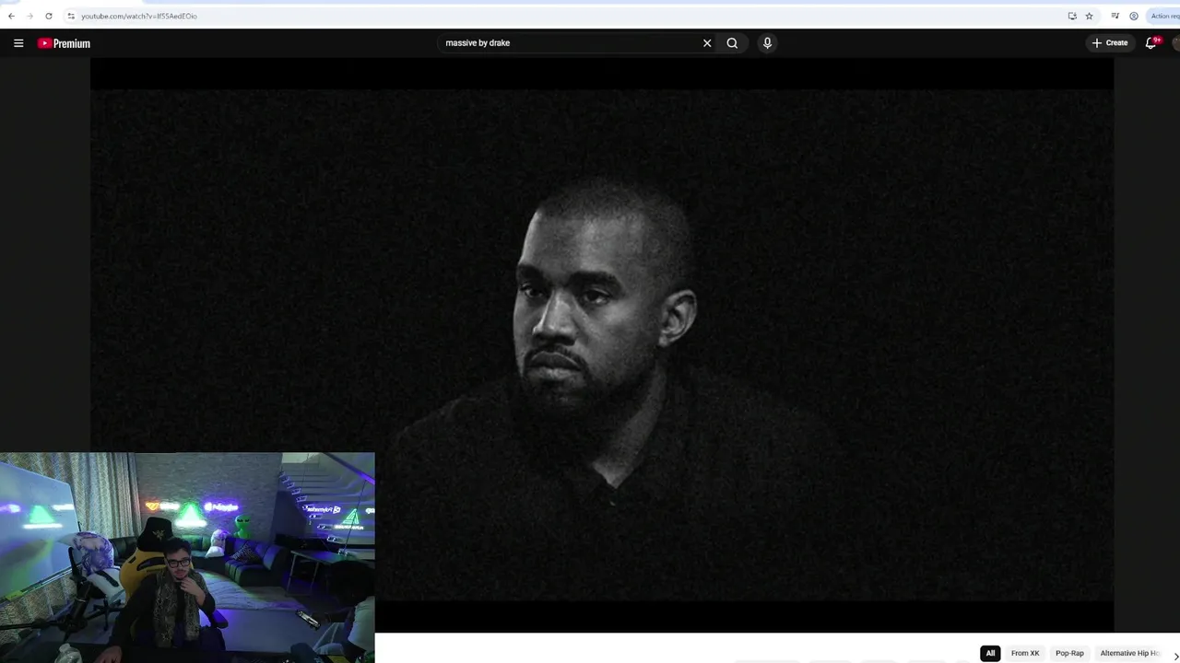Show more chips with the right chevron

tap(1175, 655)
